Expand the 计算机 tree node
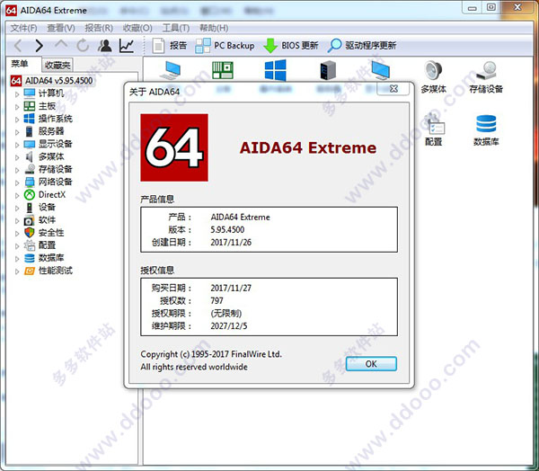539x471 pixels. coord(17,93)
